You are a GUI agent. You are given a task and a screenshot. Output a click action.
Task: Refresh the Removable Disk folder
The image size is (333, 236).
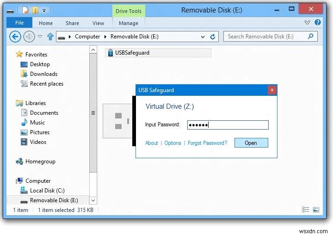click(213, 37)
